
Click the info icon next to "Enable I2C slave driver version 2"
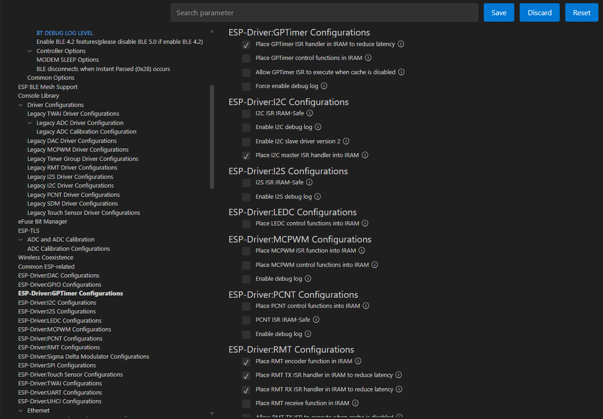[x=346, y=141]
